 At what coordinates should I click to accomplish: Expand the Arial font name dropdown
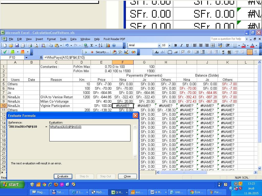(159, 45)
